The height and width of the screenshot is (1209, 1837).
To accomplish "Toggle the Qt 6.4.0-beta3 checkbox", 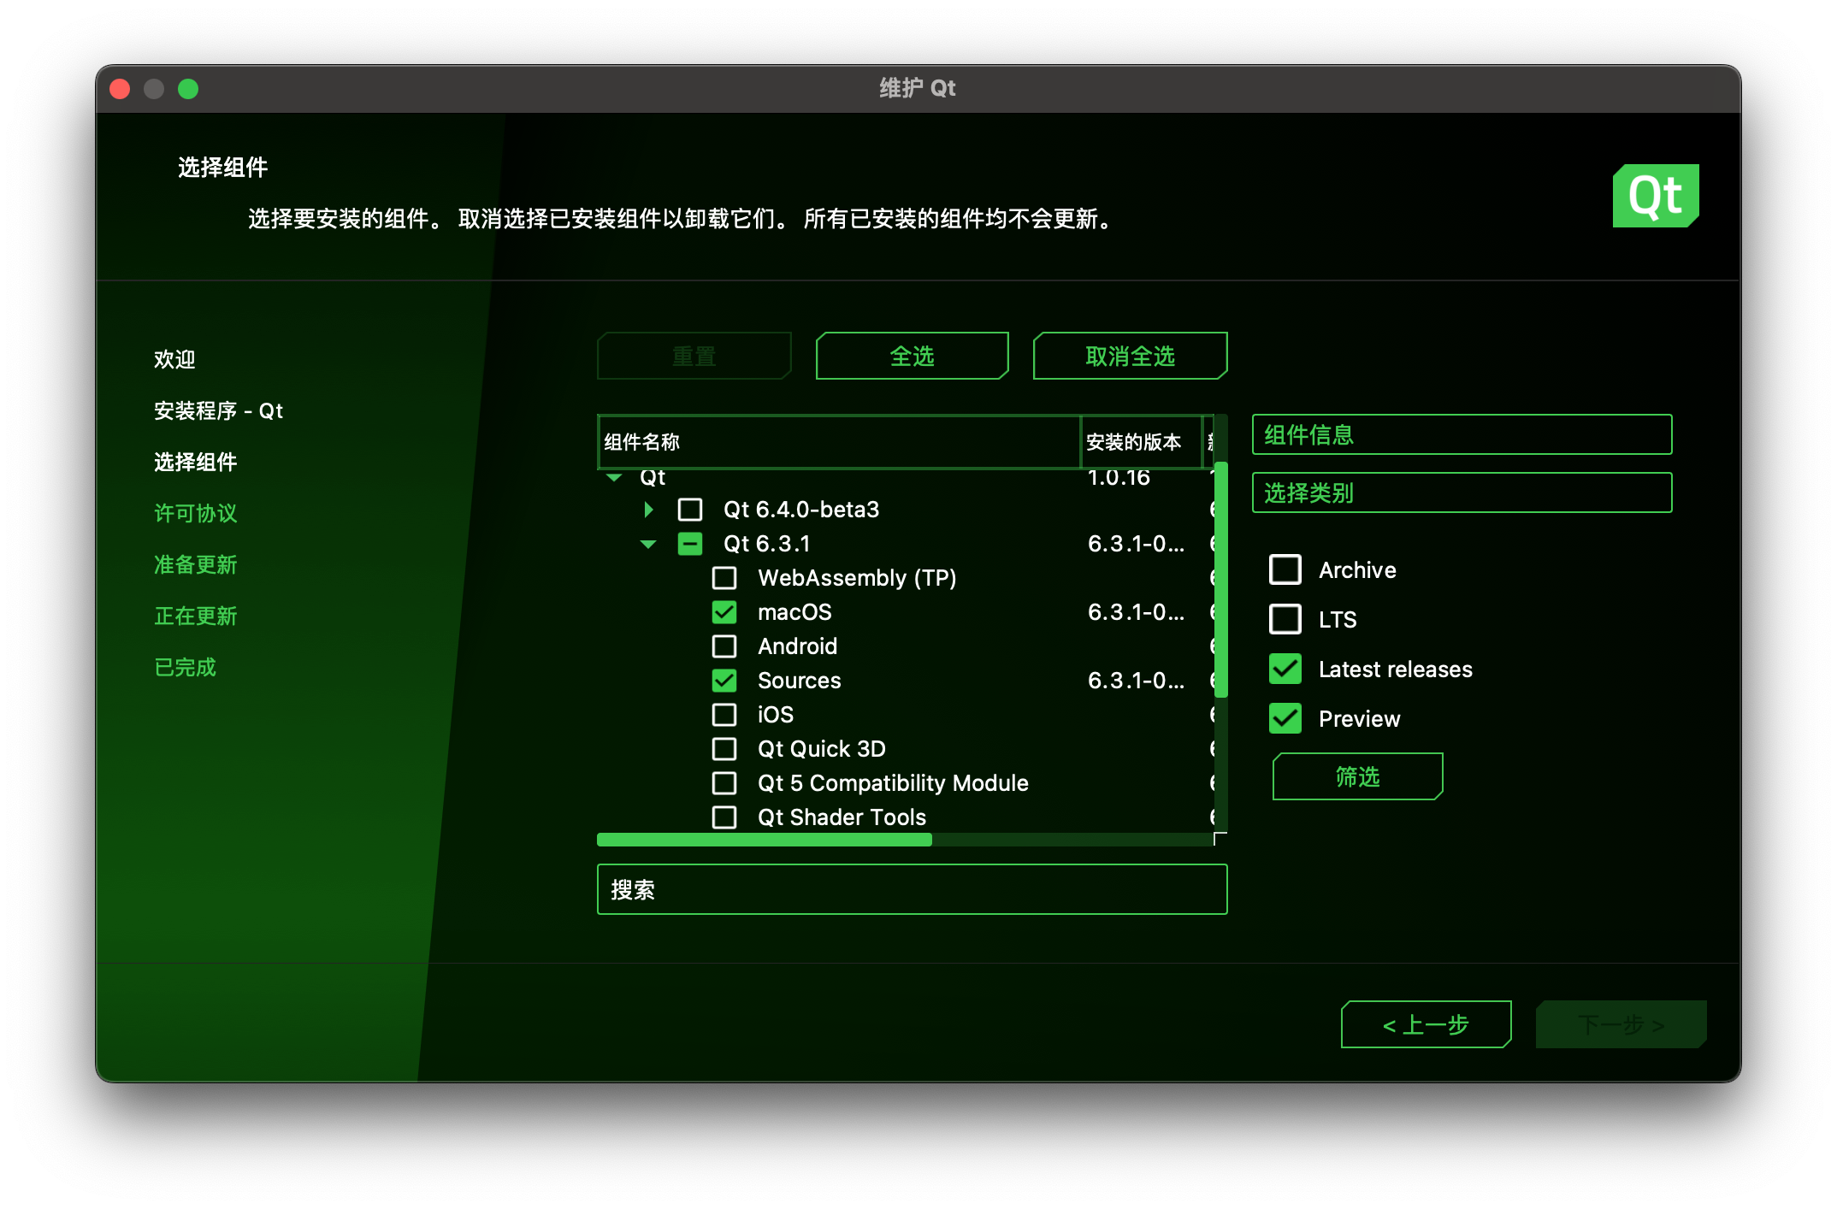I will click(690, 510).
